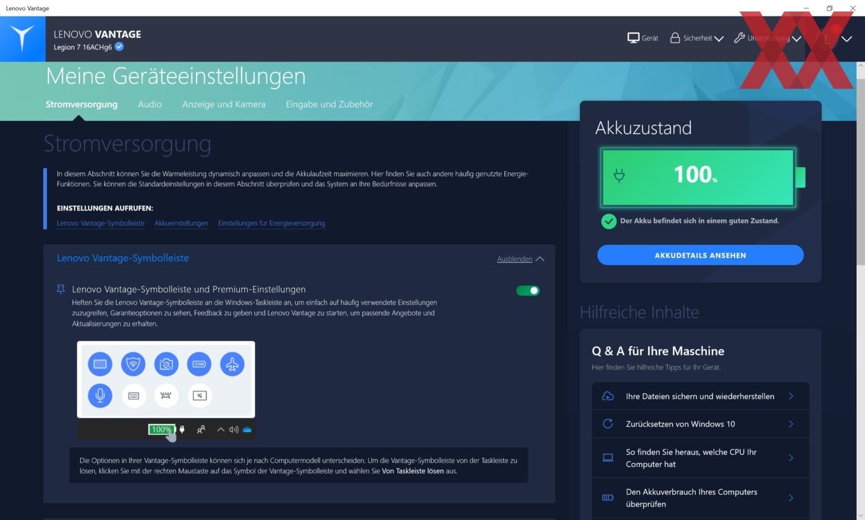Click the 'Hilfreiche Inhalte' heading

(639, 312)
